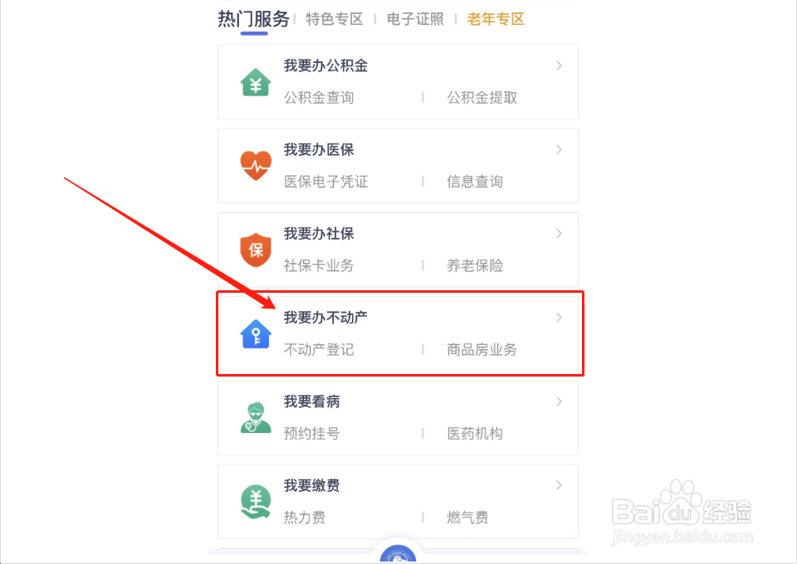
Task: Open 我要办不动产 via its right chevron
Action: tap(559, 318)
